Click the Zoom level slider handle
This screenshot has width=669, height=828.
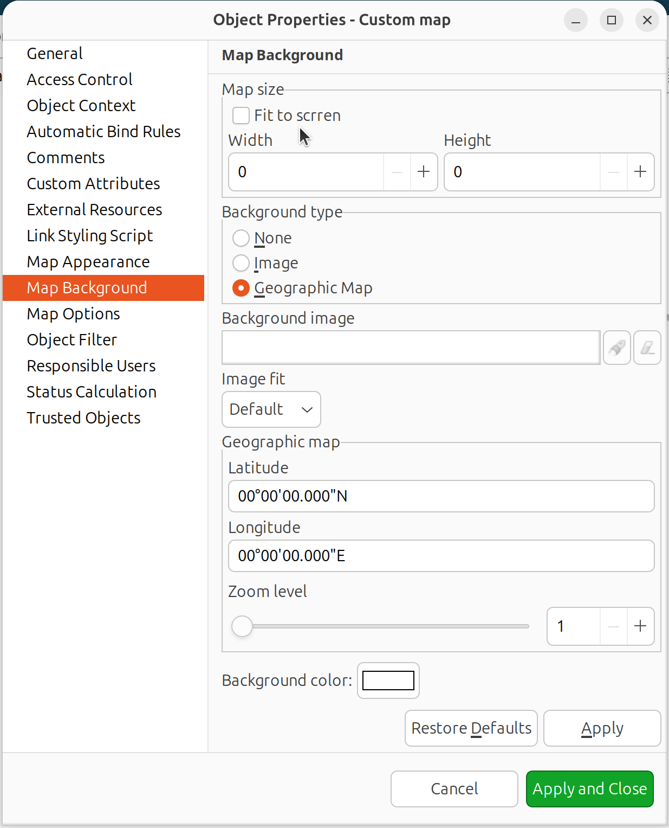pos(242,626)
